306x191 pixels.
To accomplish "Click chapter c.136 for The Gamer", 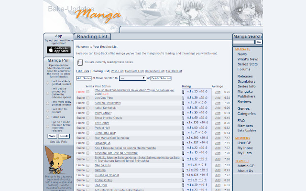I will pos(195,123).
